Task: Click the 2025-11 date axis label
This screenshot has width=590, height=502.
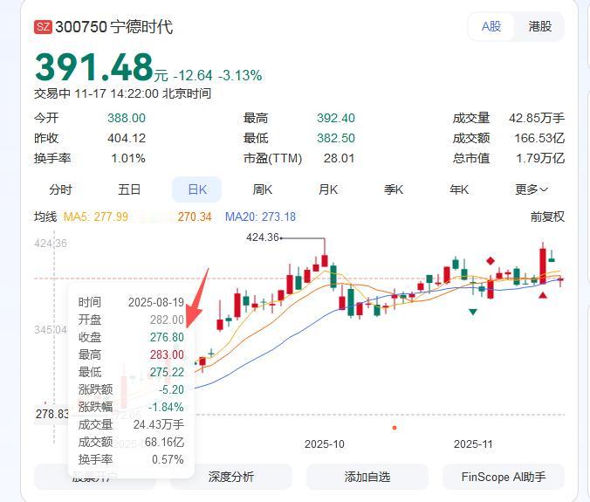Action: click(x=473, y=444)
